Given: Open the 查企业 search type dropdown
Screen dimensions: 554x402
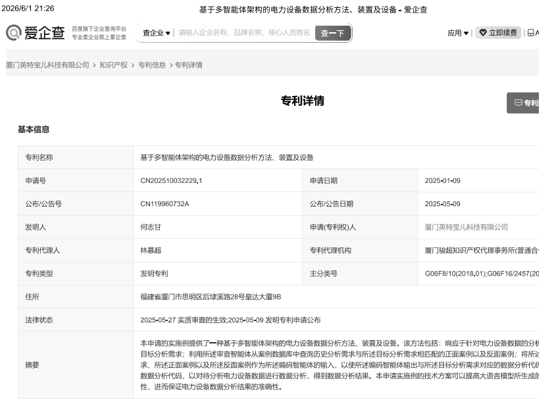Looking at the screenshot, I should coord(156,33).
